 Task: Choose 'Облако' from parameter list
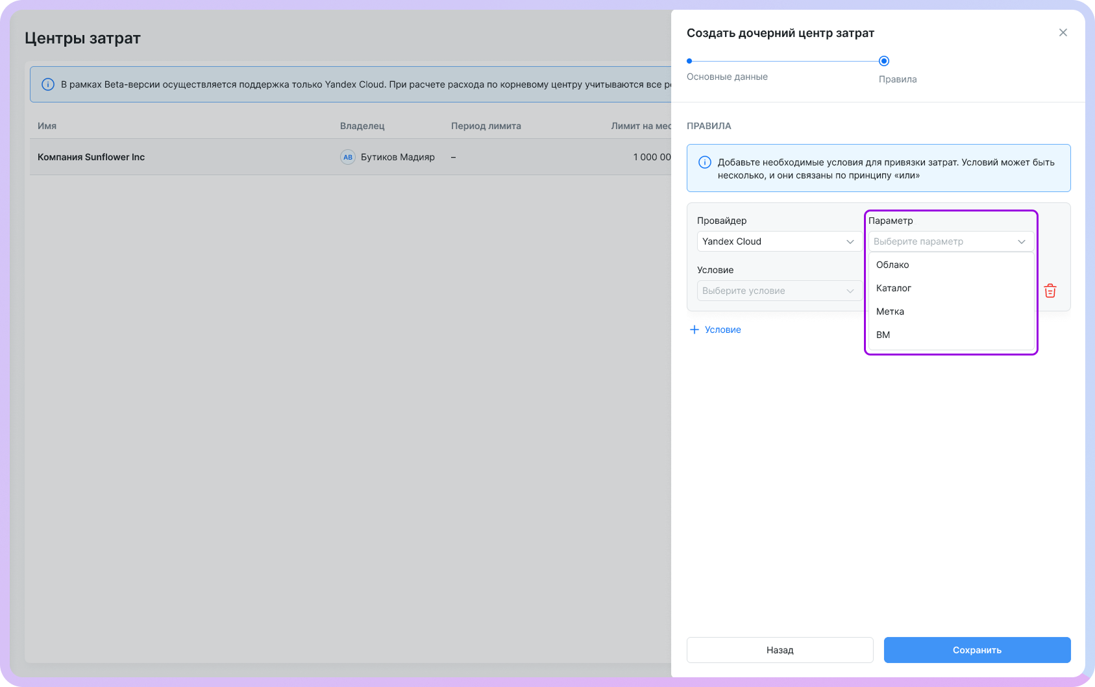[892, 265]
